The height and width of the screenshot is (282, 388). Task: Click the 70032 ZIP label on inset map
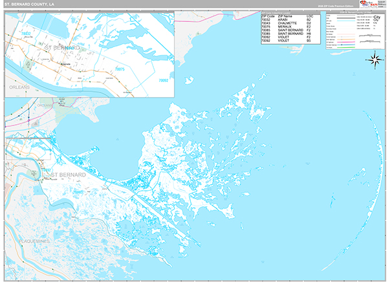26,34
